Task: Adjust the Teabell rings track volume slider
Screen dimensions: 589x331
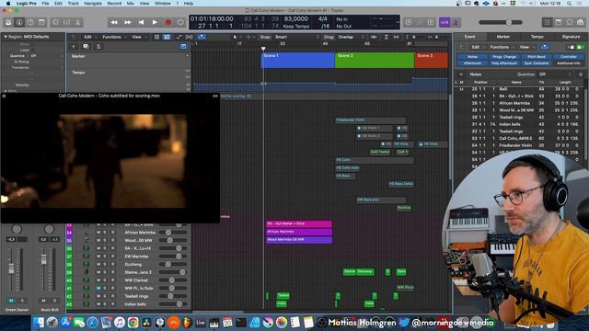Action: click(173, 296)
